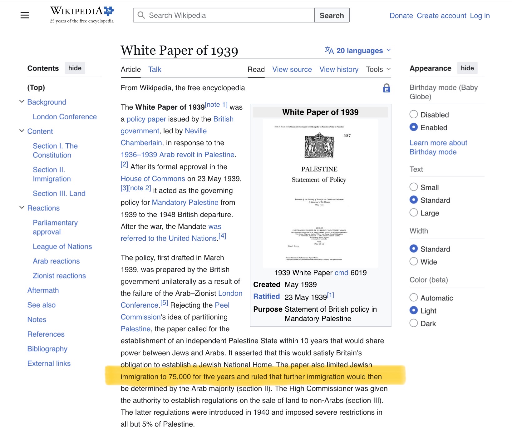The image size is (512, 435).
Task: Open the policy paper link
Action: coord(146,119)
